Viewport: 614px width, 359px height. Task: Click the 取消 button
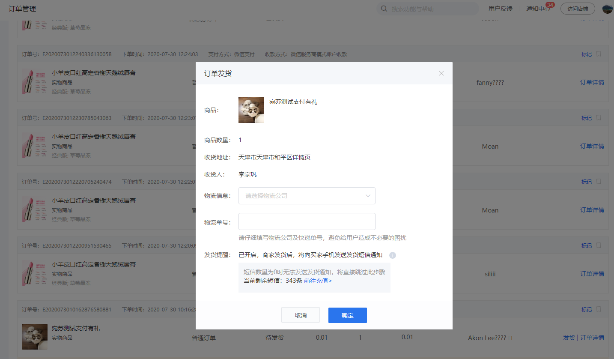pos(301,315)
